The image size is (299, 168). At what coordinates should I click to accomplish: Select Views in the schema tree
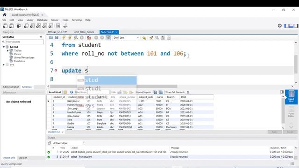click(x=17, y=54)
